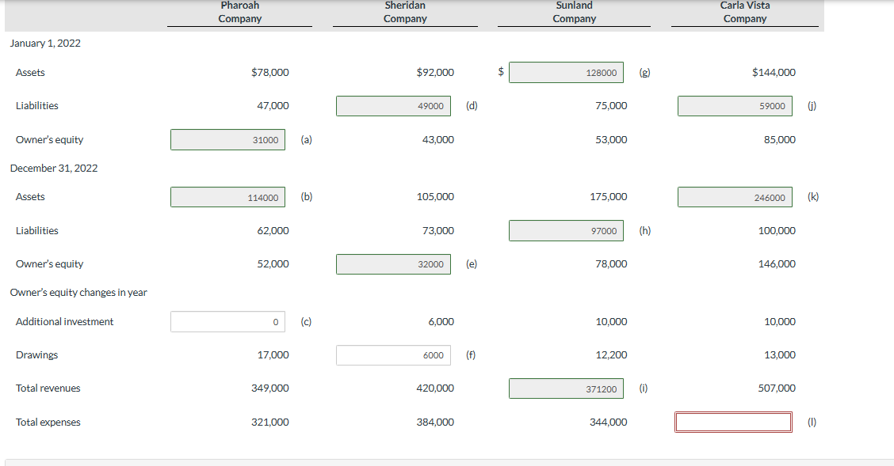Viewport: 894px width, 466px height.
Task: Click the Total expenses row label
Action: tap(48, 422)
